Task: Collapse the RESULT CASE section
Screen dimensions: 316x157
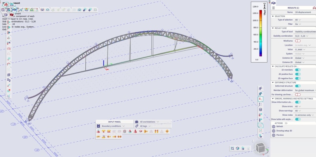Action: (273, 28)
